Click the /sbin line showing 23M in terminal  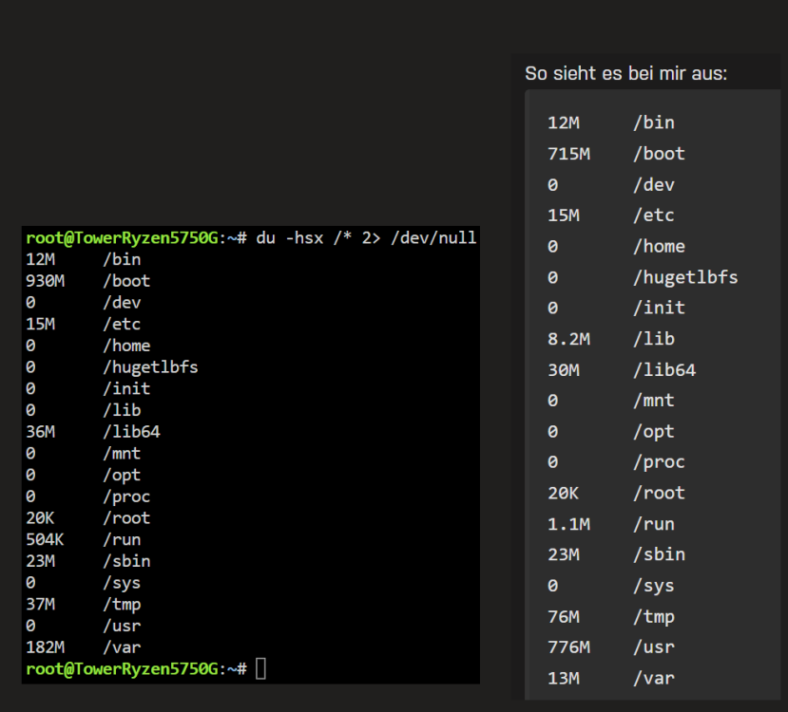pyautogui.click(x=88, y=561)
